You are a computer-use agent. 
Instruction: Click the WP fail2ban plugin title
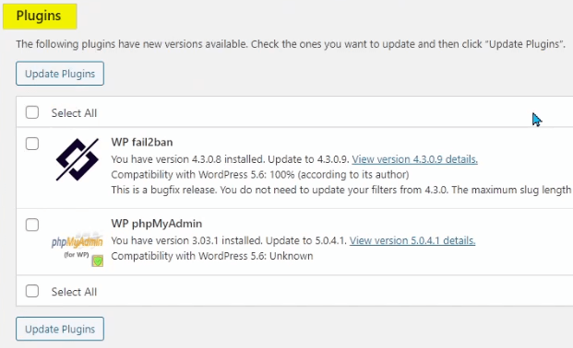tap(142, 143)
